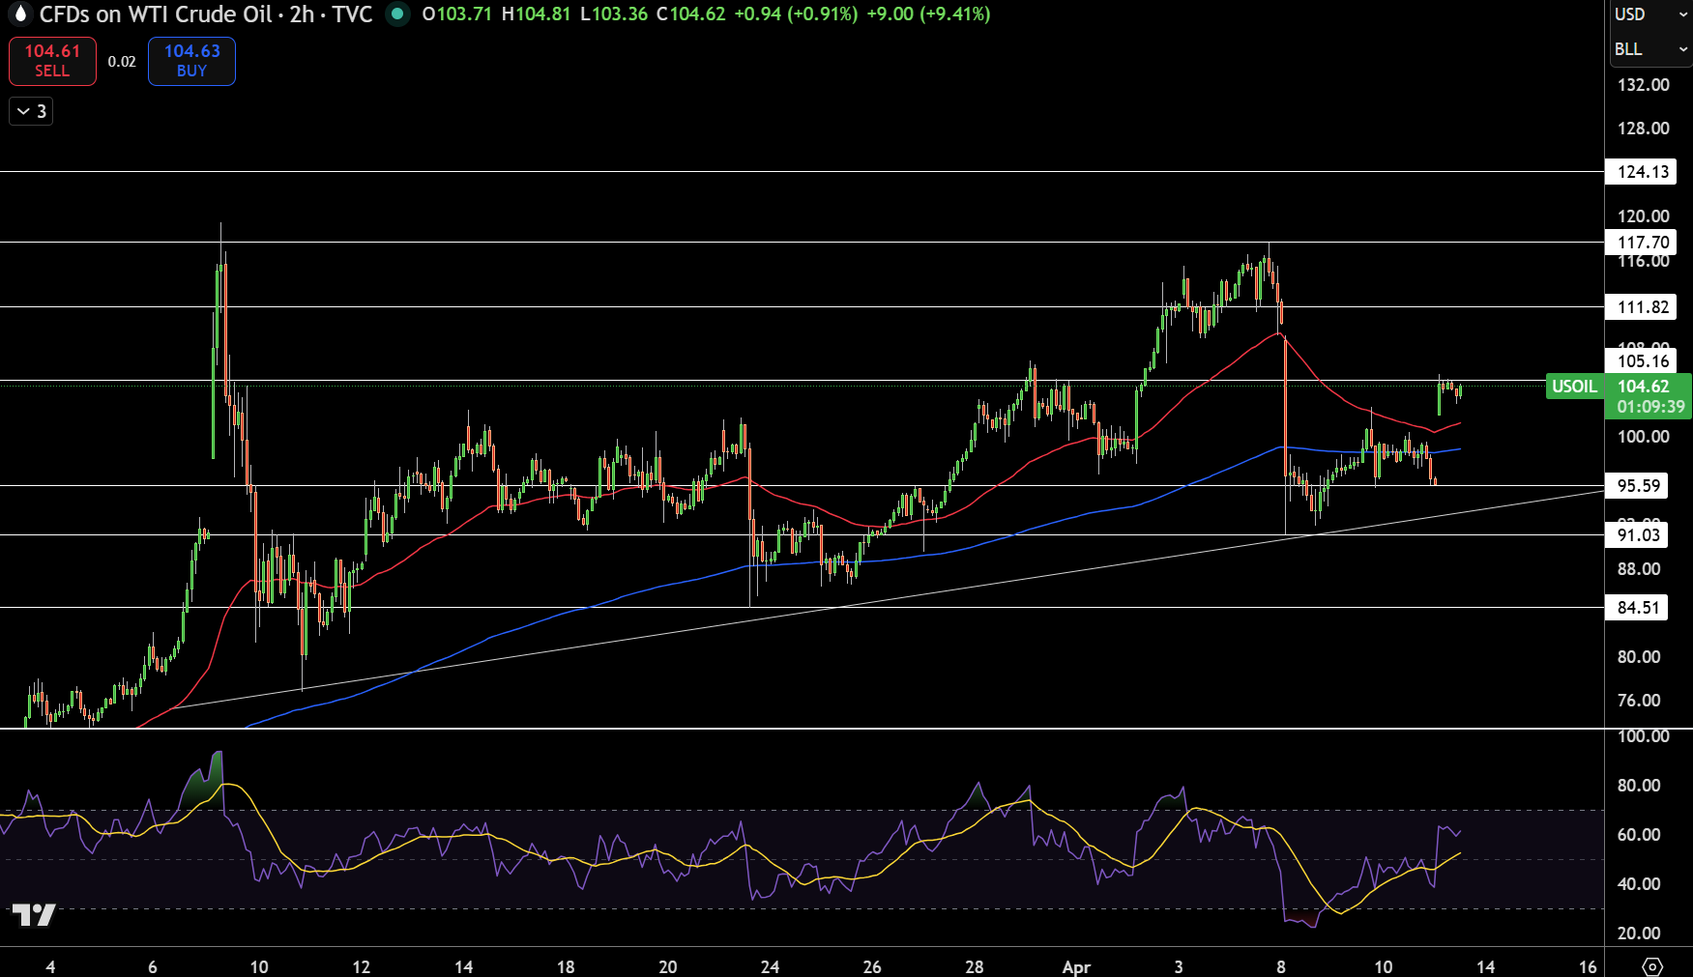
Task: Open the BLL dropdown
Action: (1650, 48)
